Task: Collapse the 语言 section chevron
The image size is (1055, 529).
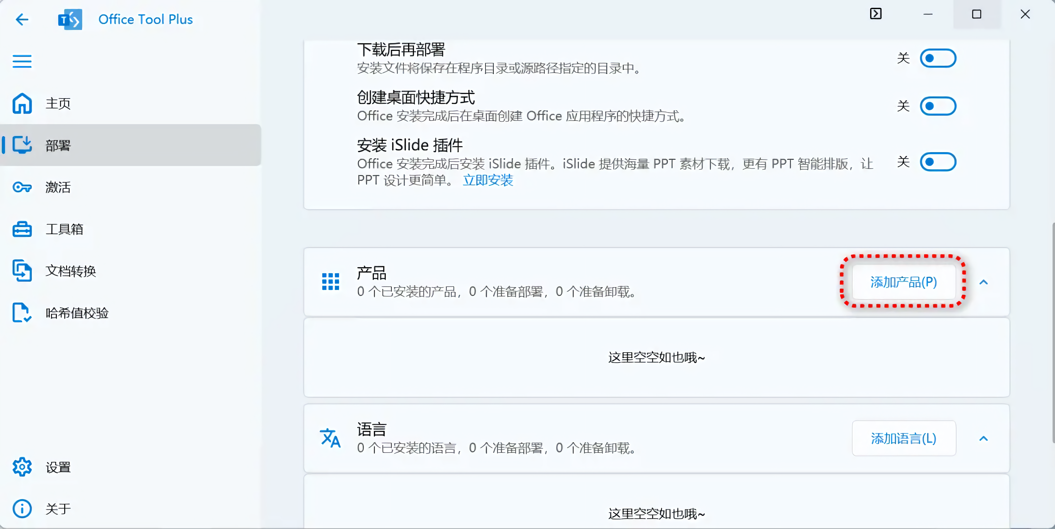Action: click(983, 439)
